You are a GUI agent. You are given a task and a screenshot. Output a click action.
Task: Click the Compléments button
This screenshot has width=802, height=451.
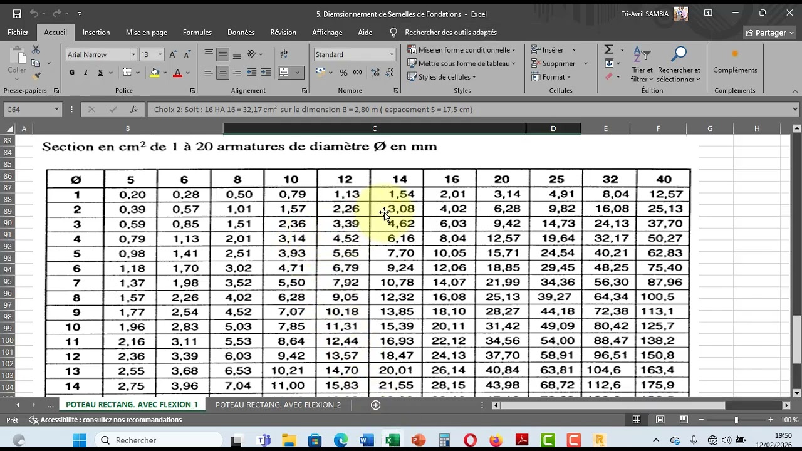[x=735, y=61]
